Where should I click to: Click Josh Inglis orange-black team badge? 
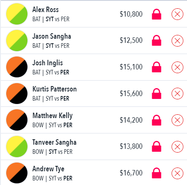[x=17, y=67]
